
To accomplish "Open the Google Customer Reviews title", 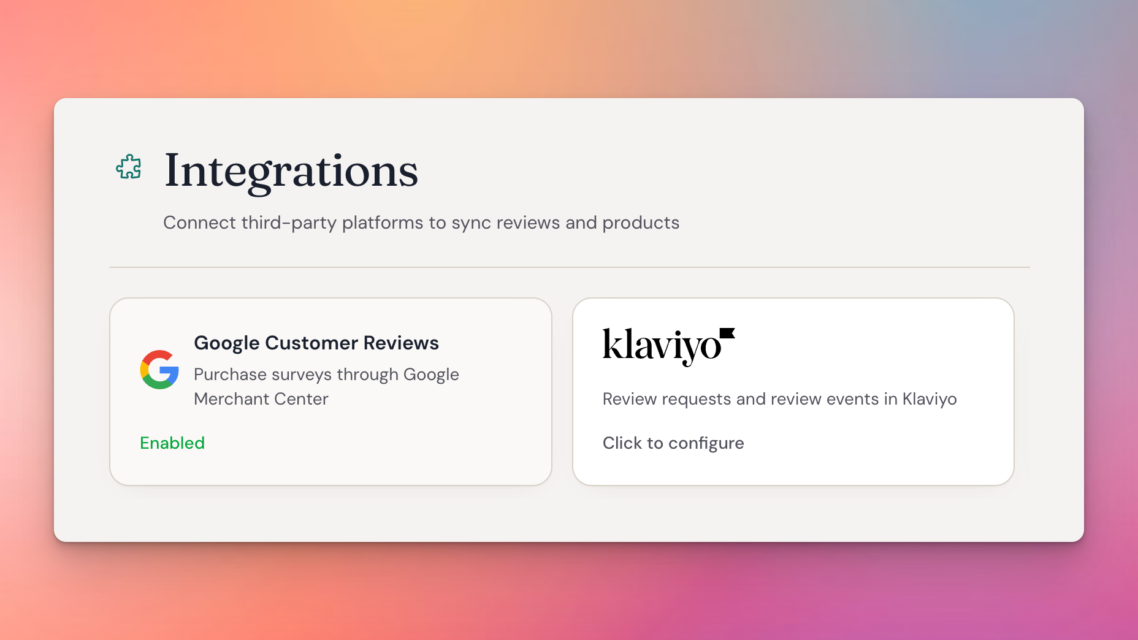I will (x=316, y=343).
